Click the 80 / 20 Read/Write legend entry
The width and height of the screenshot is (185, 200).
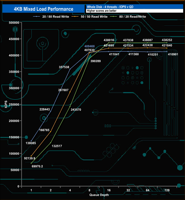click(128, 16)
